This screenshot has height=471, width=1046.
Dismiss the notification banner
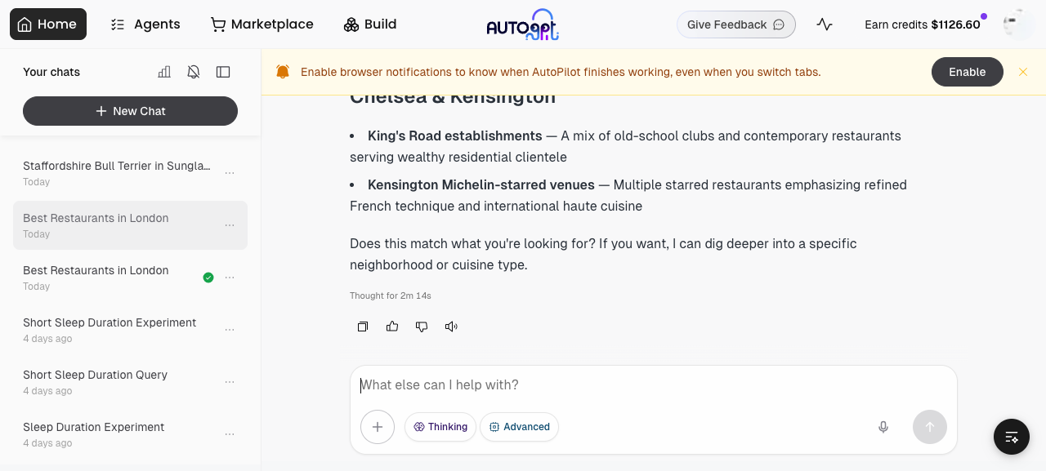click(1023, 72)
